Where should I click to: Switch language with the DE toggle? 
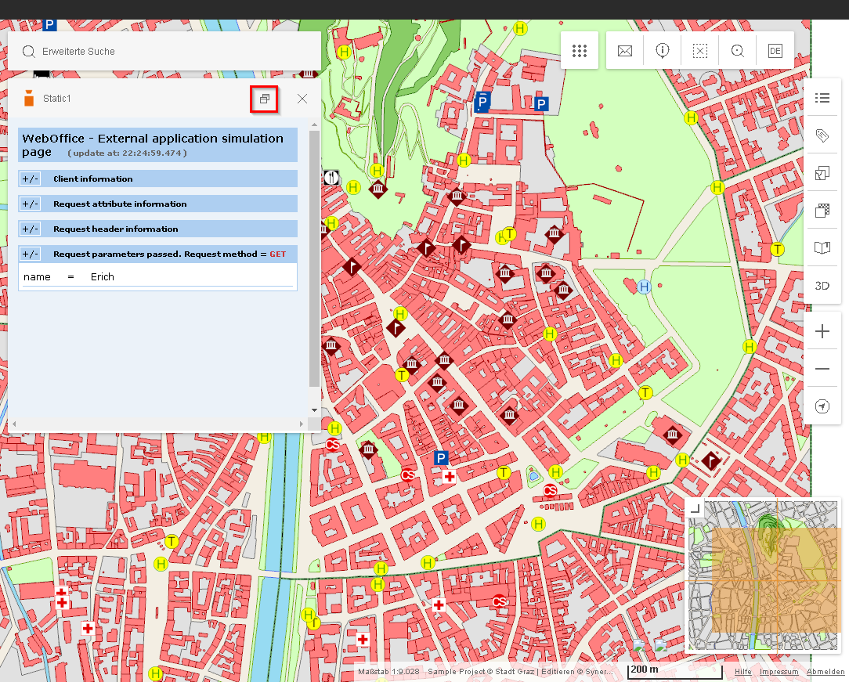coord(775,50)
